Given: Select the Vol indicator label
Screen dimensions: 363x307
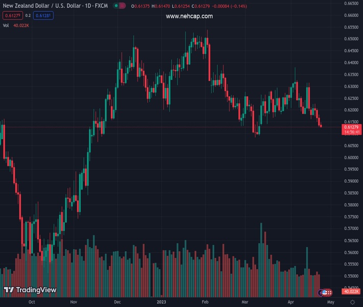Looking at the screenshot, I should pos(6,25).
